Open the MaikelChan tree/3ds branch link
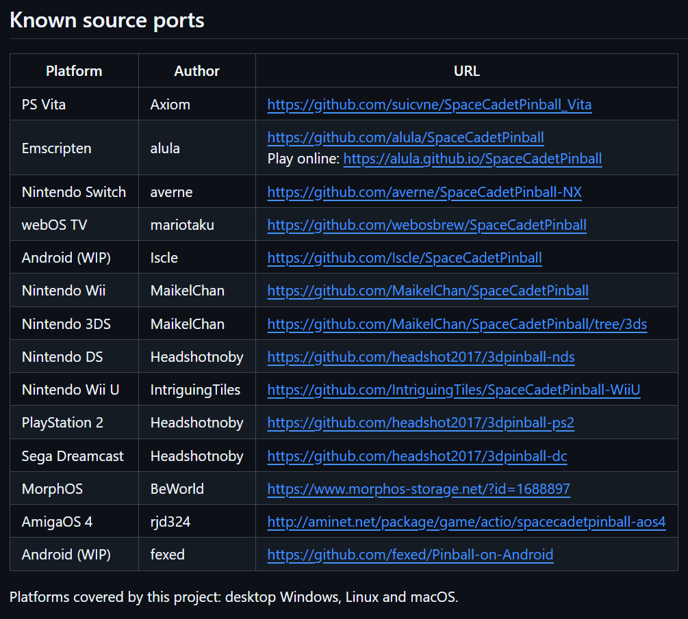 tap(457, 324)
